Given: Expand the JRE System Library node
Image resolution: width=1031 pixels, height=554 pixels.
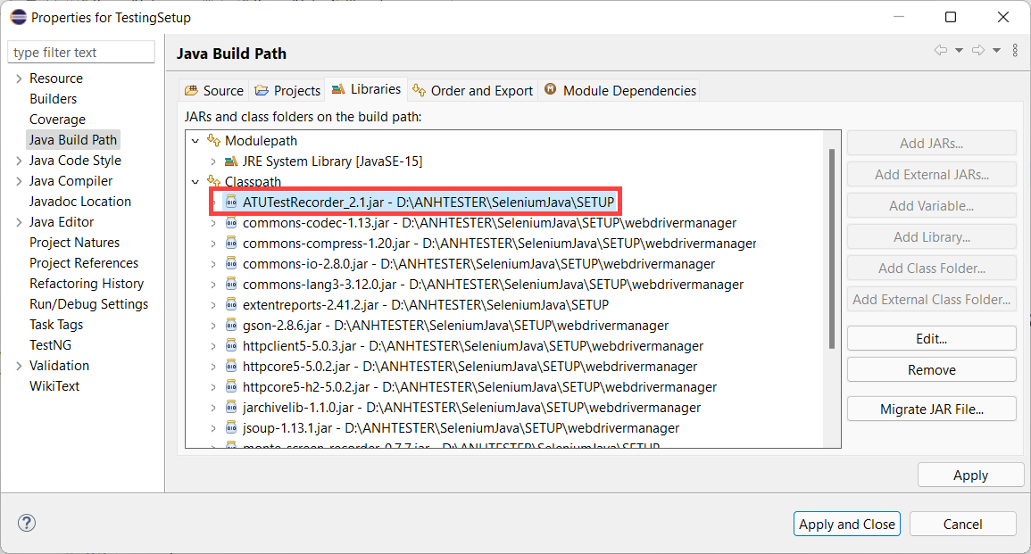Looking at the screenshot, I should [213, 161].
